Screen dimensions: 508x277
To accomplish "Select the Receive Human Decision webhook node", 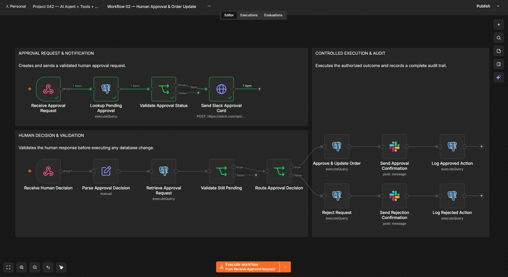I will (48, 171).
